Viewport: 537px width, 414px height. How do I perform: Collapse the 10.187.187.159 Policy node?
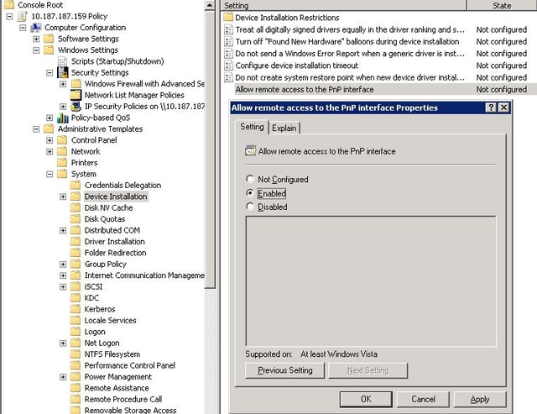[x=9, y=16]
